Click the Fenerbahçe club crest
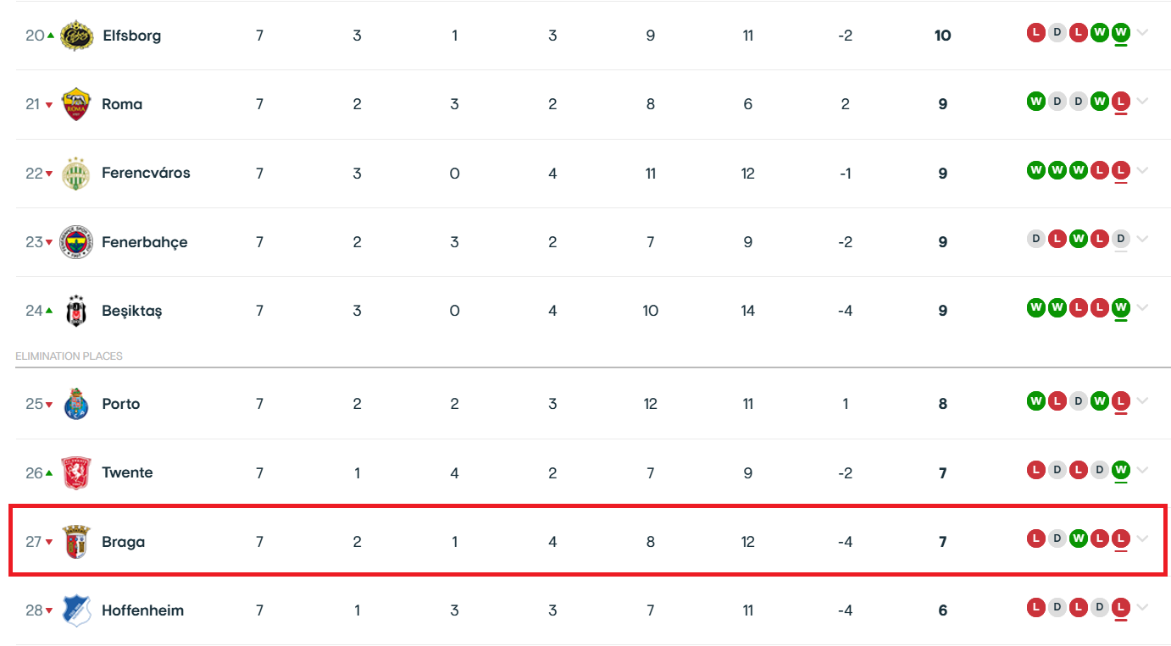This screenshot has width=1171, height=646. point(75,242)
